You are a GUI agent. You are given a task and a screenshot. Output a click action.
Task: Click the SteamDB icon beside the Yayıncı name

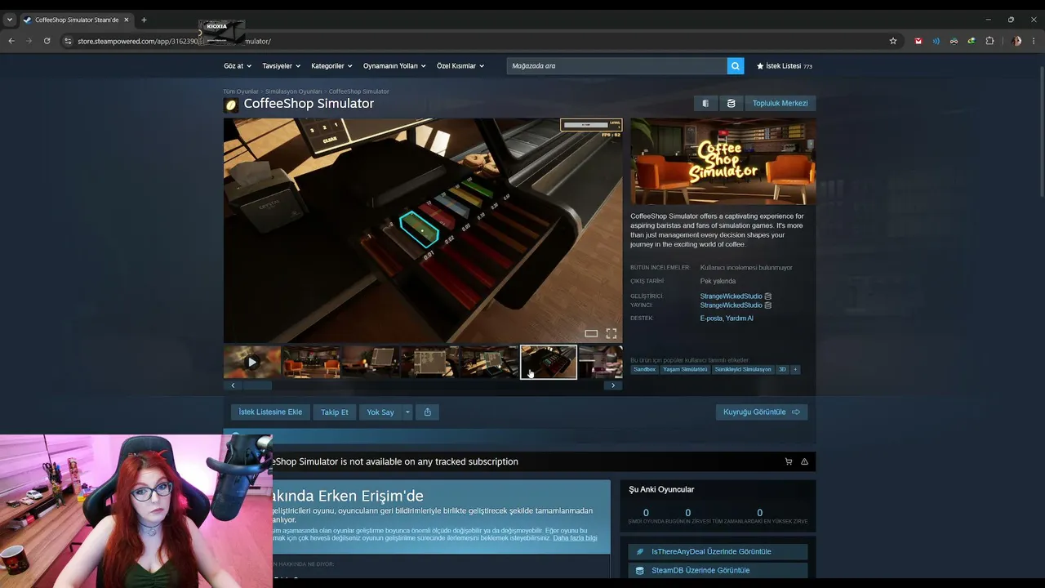click(x=768, y=305)
